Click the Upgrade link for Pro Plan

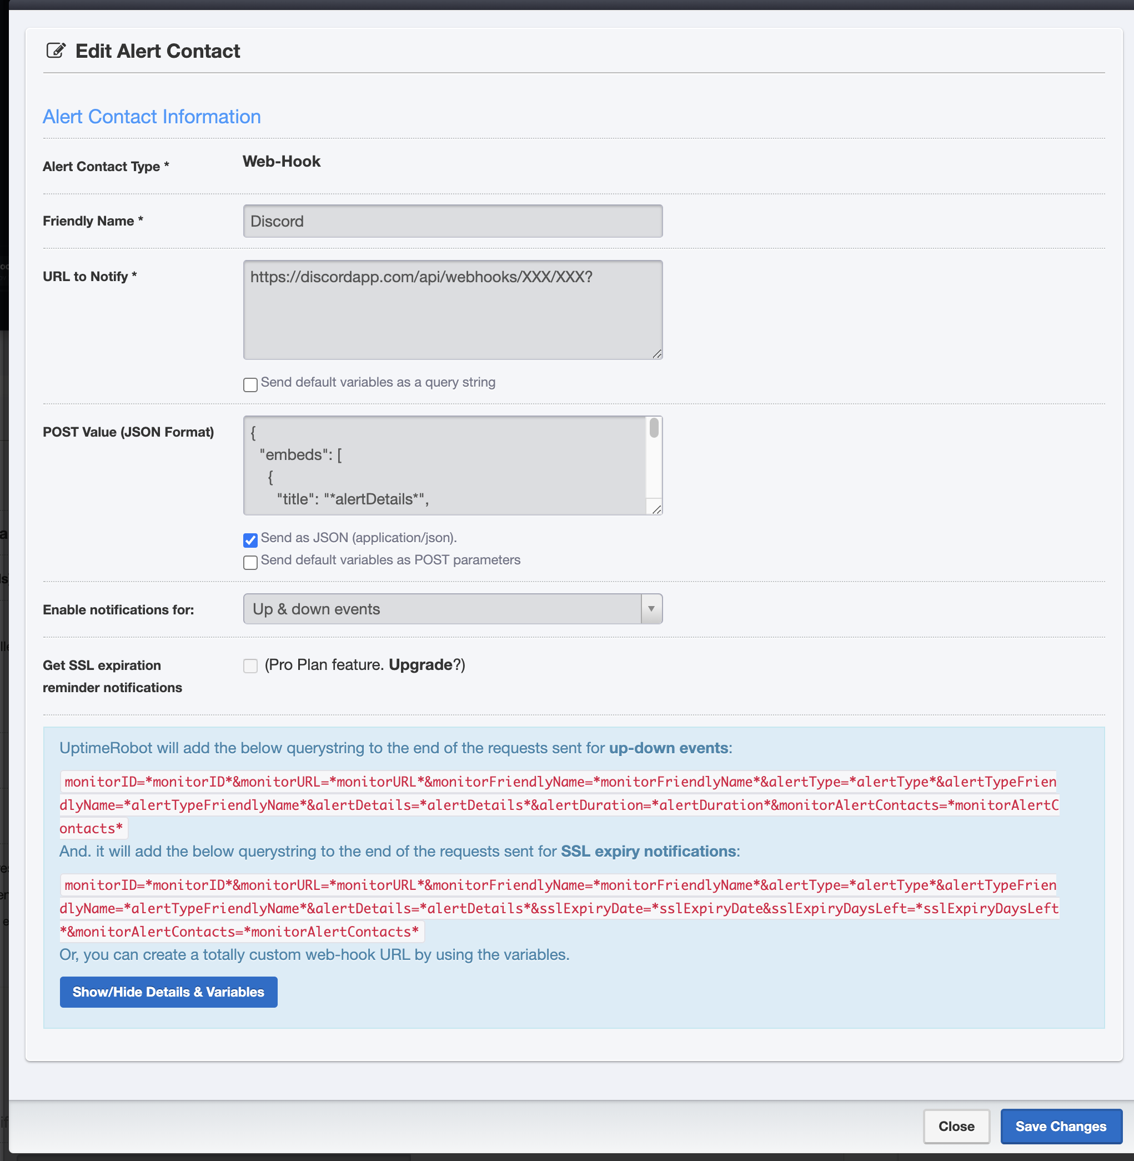420,665
